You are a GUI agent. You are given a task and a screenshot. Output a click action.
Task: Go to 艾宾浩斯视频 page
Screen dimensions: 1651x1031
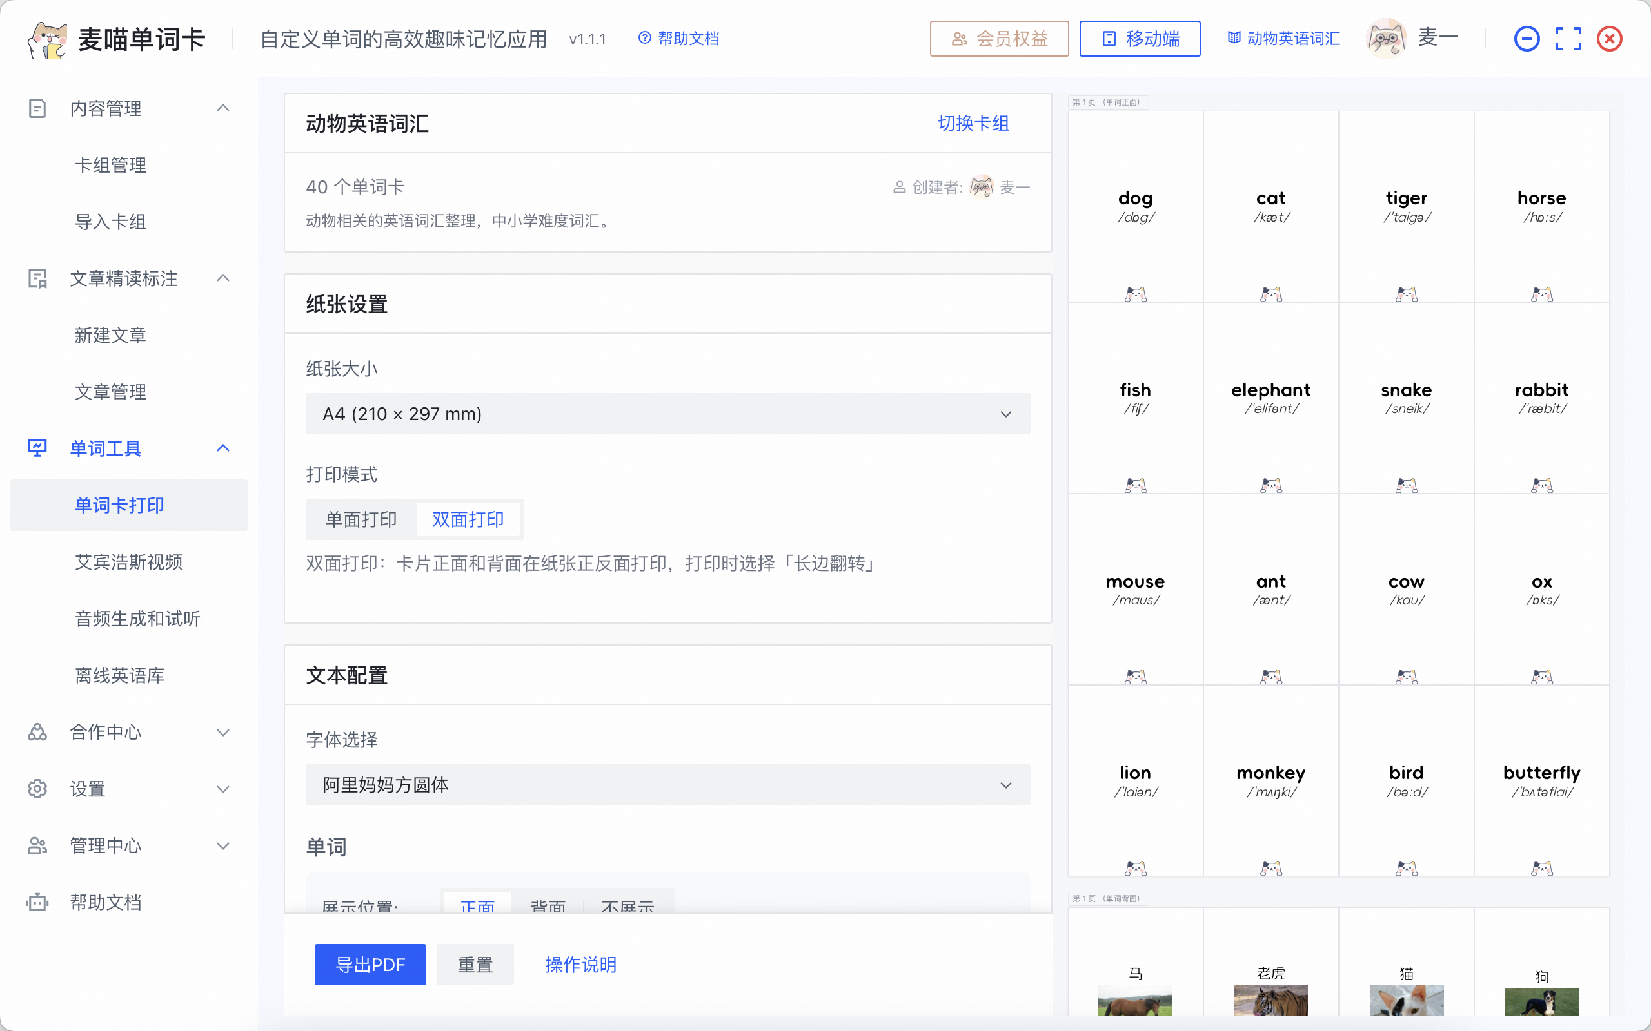(x=129, y=562)
